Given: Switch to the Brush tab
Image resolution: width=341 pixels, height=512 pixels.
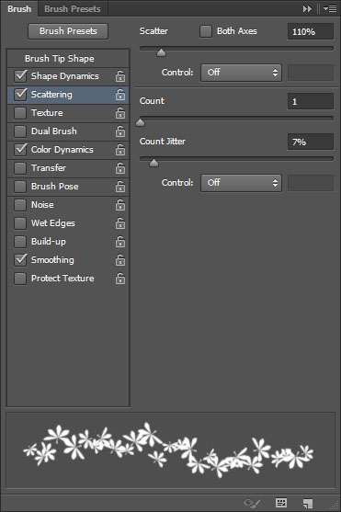Looking at the screenshot, I should [19, 9].
